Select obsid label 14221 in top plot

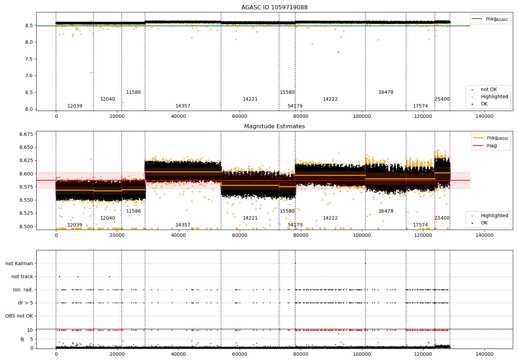click(250, 99)
